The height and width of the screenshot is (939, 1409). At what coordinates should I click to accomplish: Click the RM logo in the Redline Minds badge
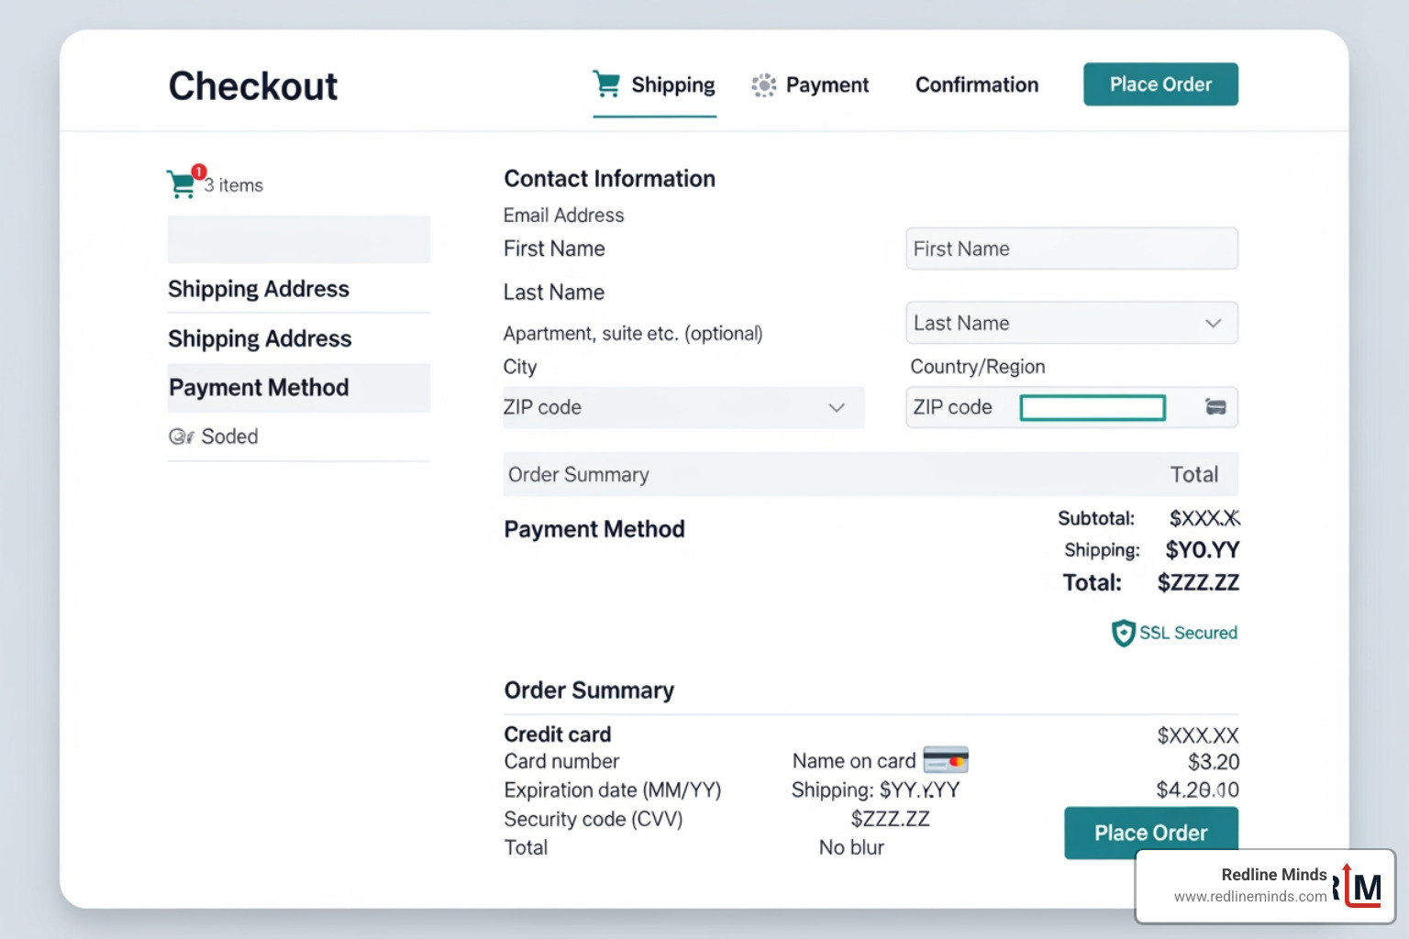pyautogui.click(x=1359, y=887)
